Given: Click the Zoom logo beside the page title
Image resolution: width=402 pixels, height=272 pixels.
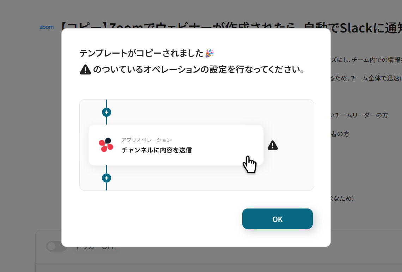Looking at the screenshot, I should point(47,27).
